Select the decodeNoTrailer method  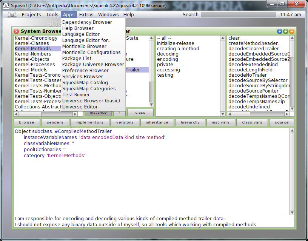248,75
